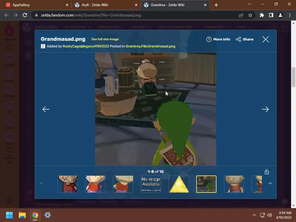296x222 pixels.
Task: Open Grandma article link in posted-in
Action: (133, 46)
